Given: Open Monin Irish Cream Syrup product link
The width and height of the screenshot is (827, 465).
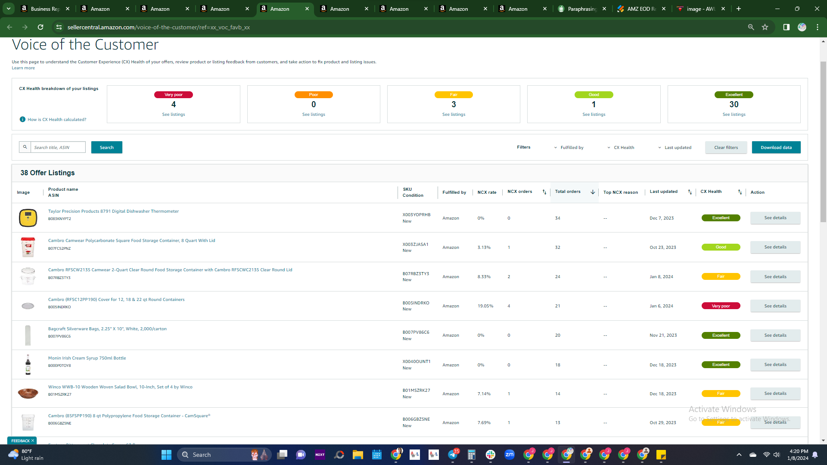Looking at the screenshot, I should point(87,358).
